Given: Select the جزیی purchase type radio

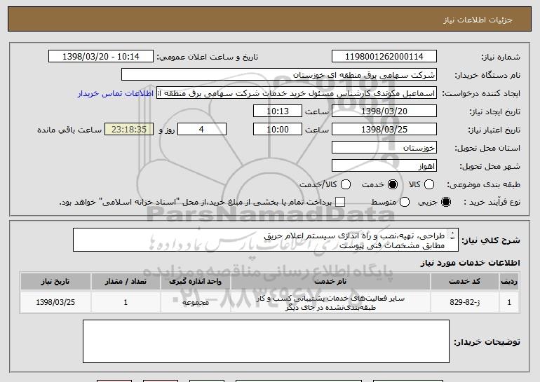Looking at the screenshot, I should (448, 203).
